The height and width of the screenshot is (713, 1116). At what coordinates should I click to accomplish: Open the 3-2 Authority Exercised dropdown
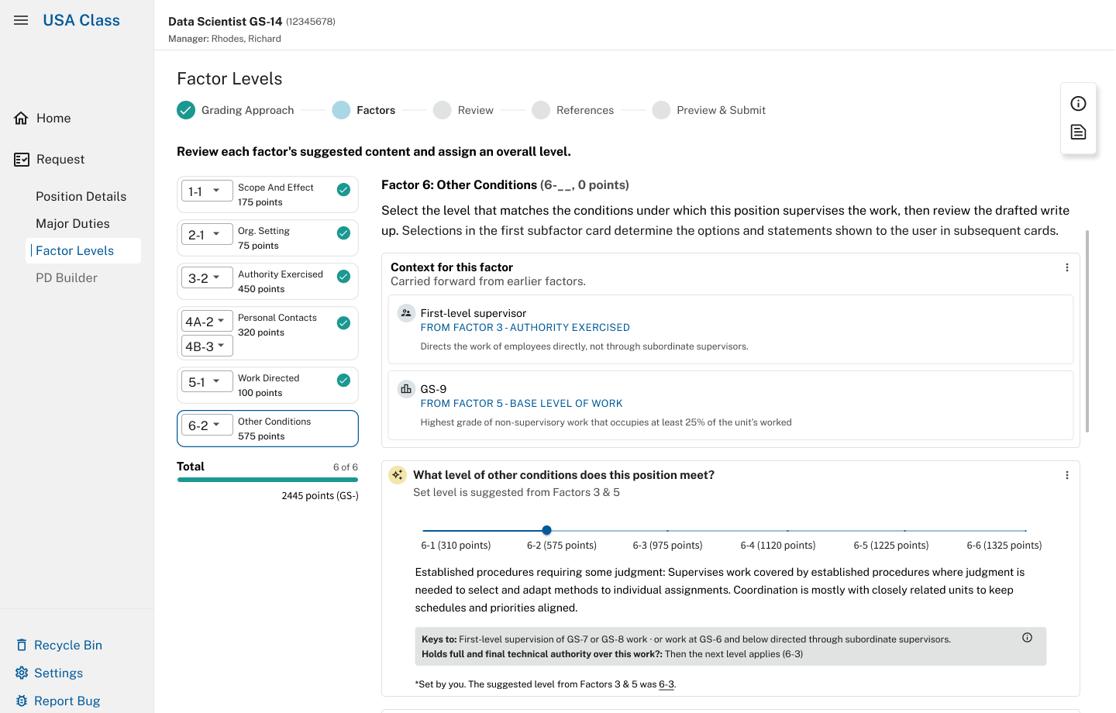(x=207, y=277)
